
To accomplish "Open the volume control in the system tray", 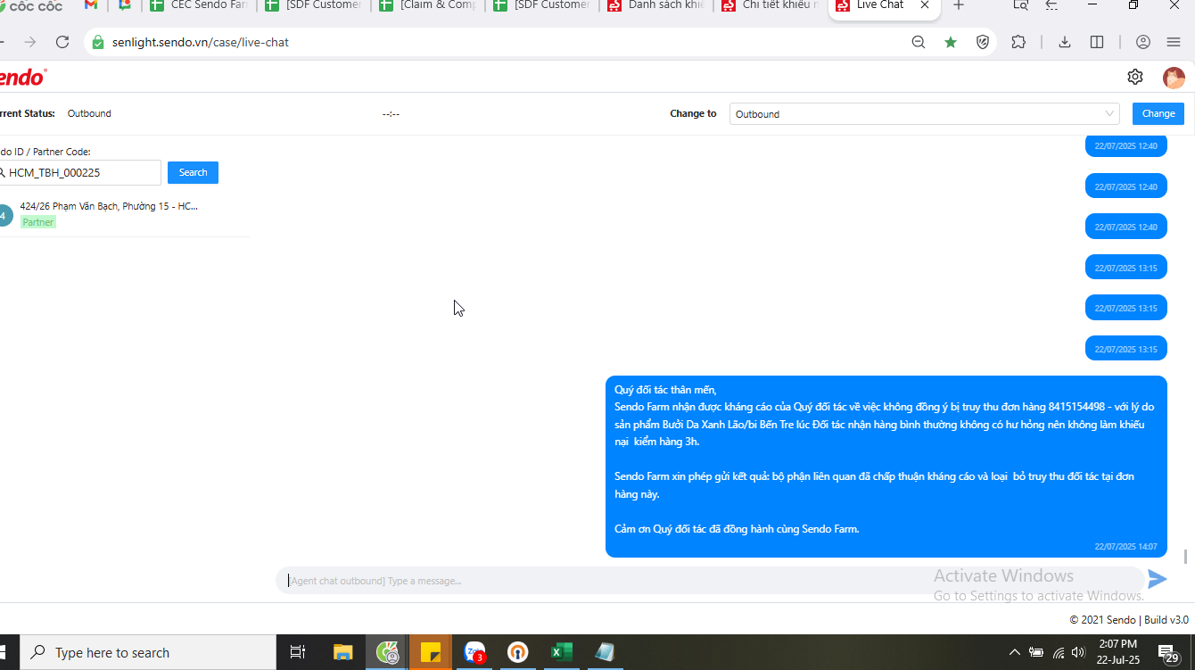I will pos(1078,652).
